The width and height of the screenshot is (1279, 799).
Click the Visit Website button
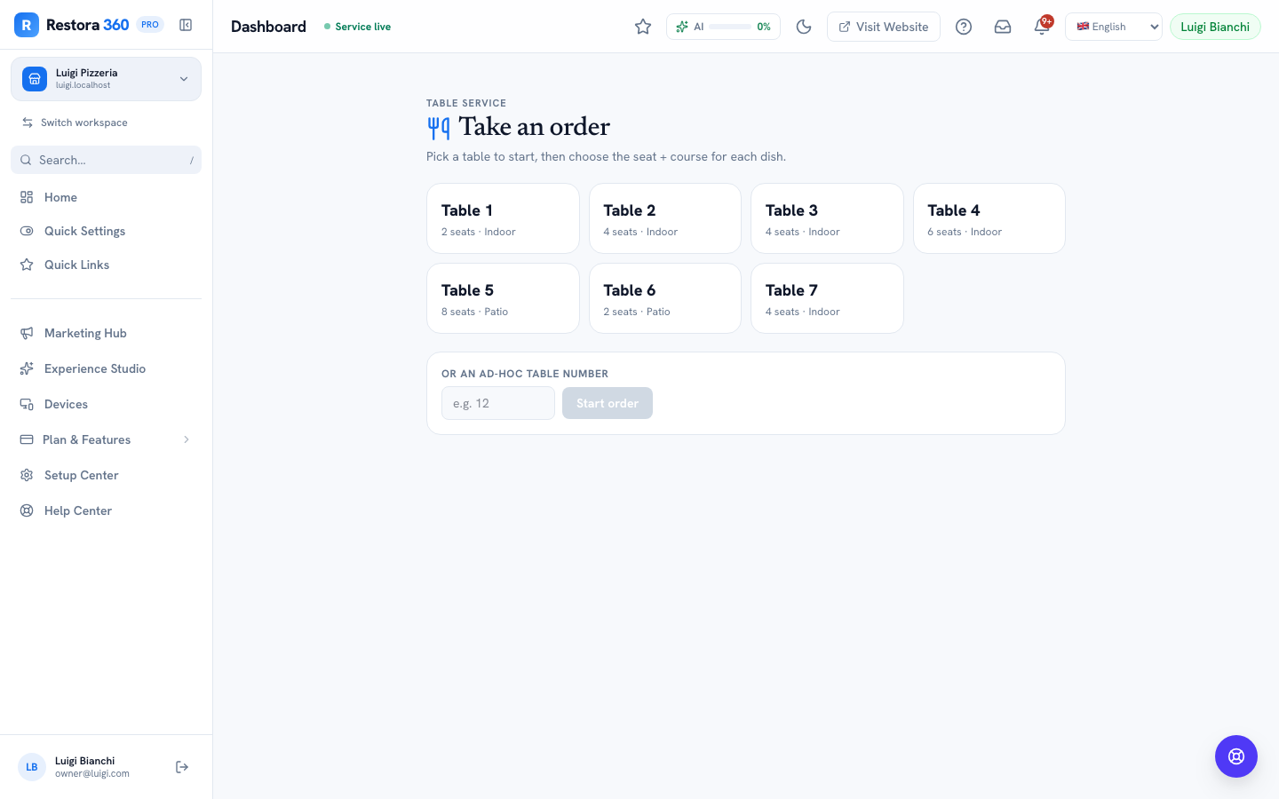coord(884,27)
